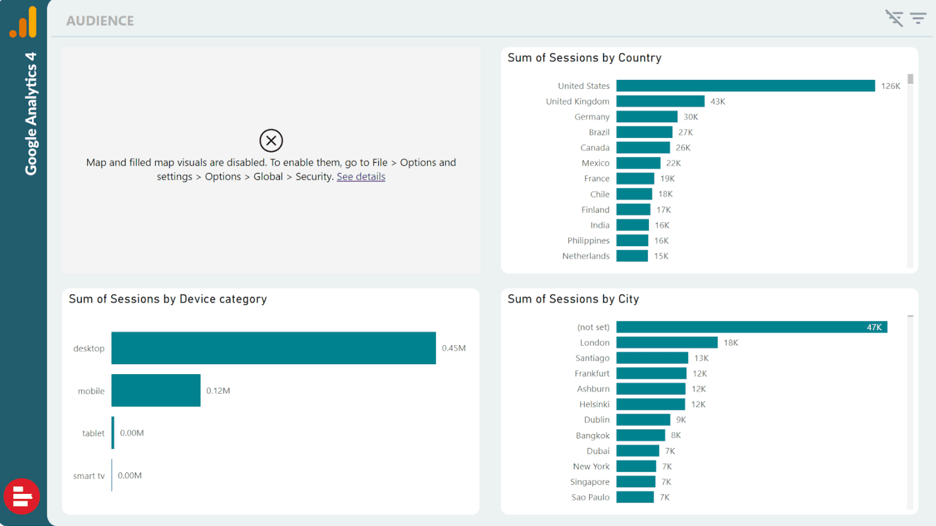Screen dimensions: 936x526
Task: Open the filter pane icon
Action: coord(918,18)
